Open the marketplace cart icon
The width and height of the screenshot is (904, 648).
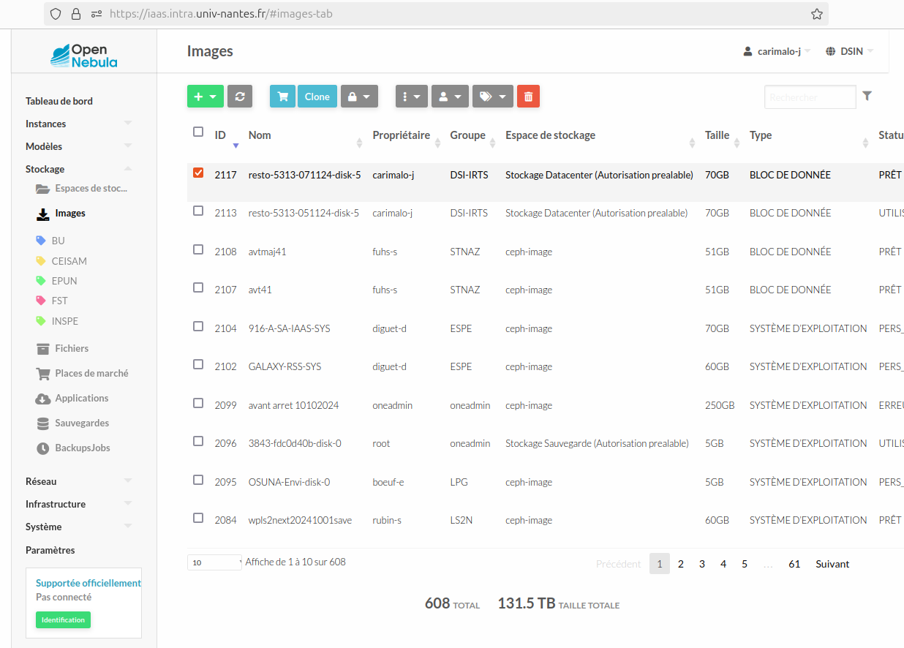coord(282,96)
